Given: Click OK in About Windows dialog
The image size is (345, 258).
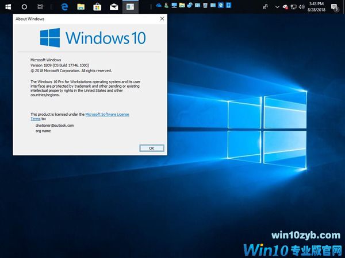Looking at the screenshot, I should (152, 148).
